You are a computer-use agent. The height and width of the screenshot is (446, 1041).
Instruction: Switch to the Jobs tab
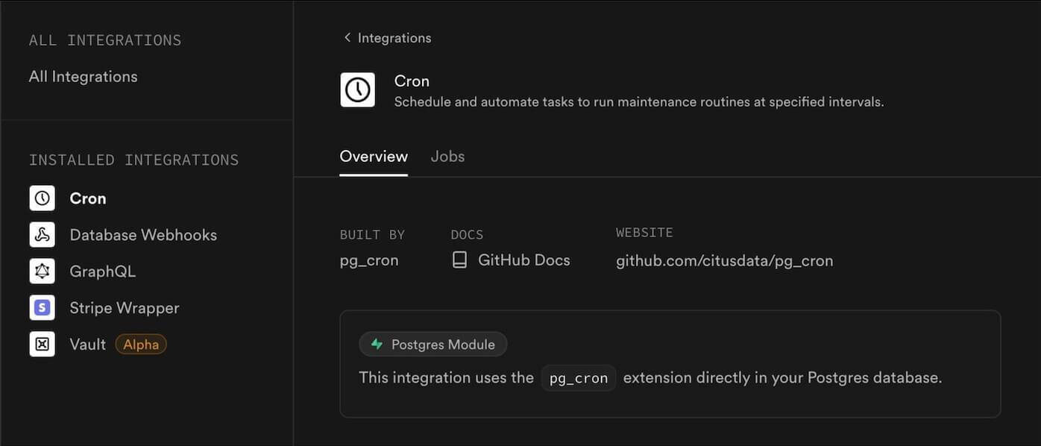tap(447, 156)
